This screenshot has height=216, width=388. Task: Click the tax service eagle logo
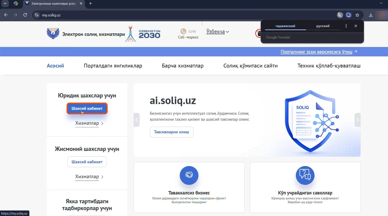[x=53, y=34]
